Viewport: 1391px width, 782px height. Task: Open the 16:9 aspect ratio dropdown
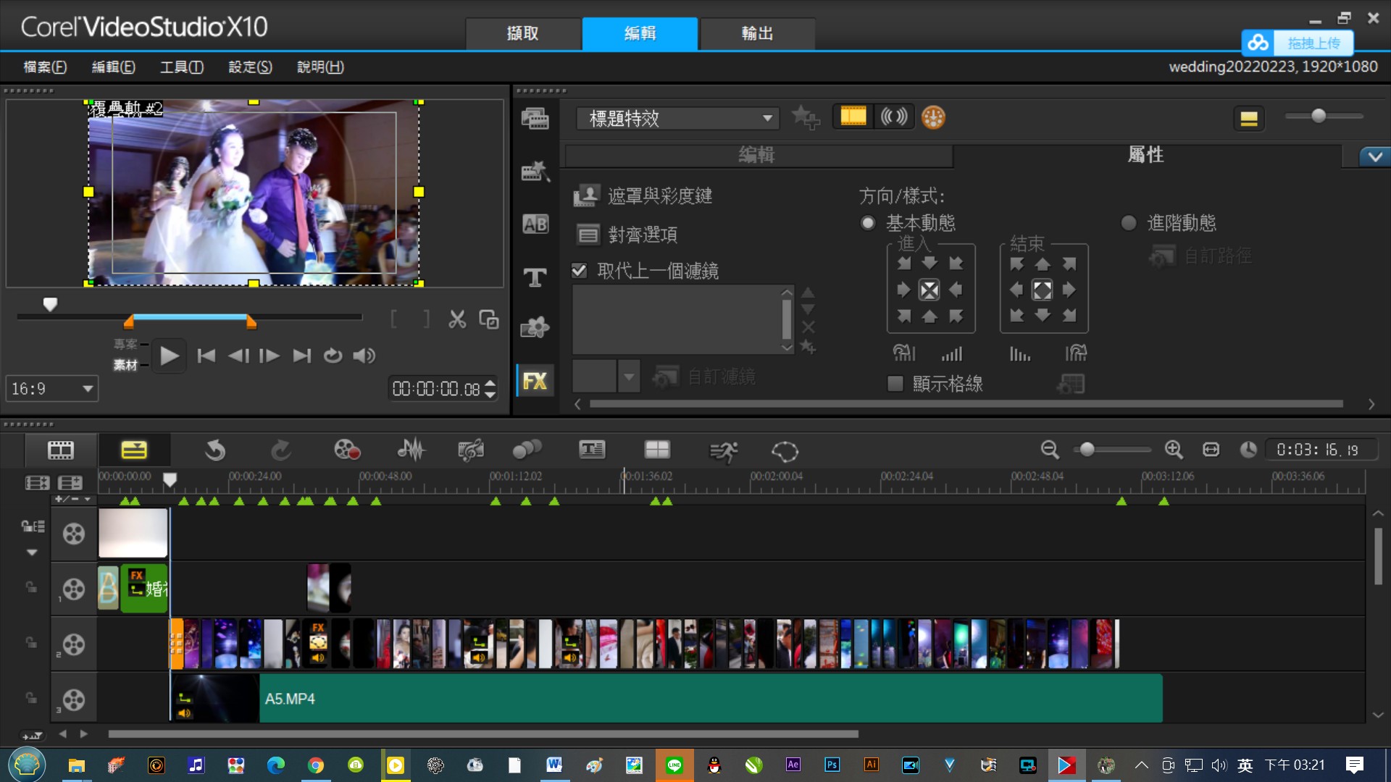pyautogui.click(x=52, y=389)
